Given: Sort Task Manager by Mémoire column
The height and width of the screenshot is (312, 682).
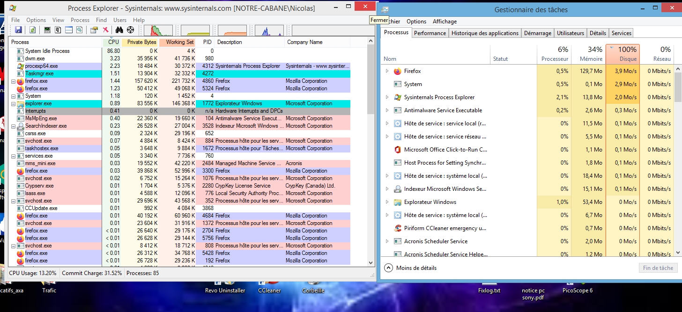Looking at the screenshot, I should [x=590, y=54].
